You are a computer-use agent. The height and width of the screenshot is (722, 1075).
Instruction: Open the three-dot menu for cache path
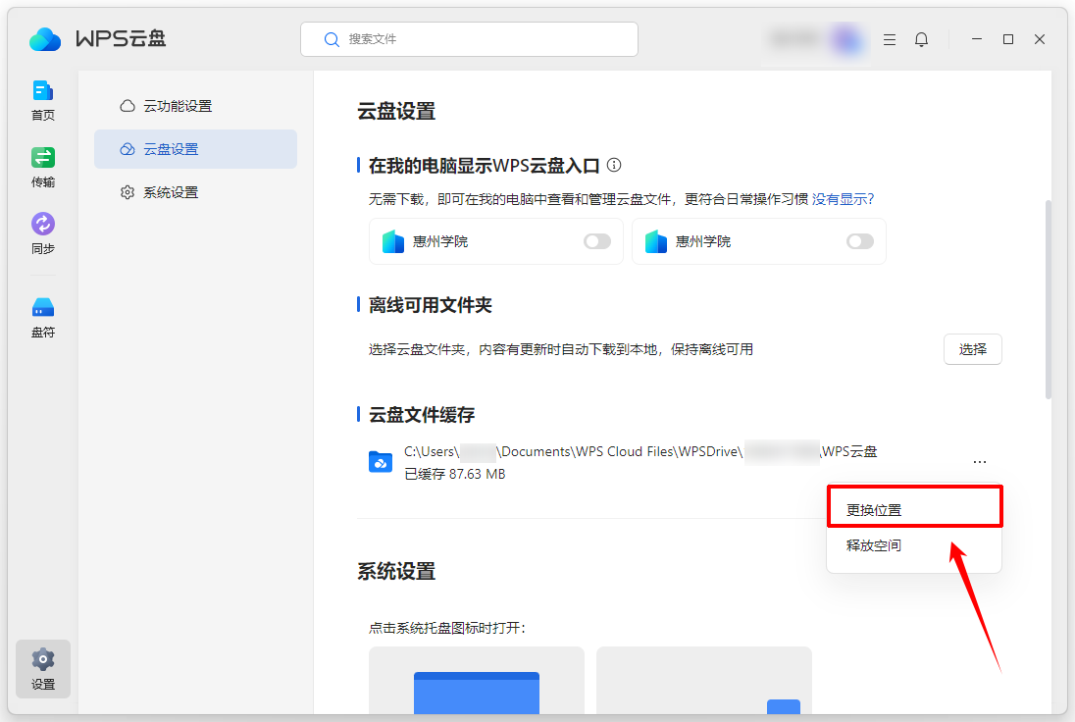[x=980, y=462]
